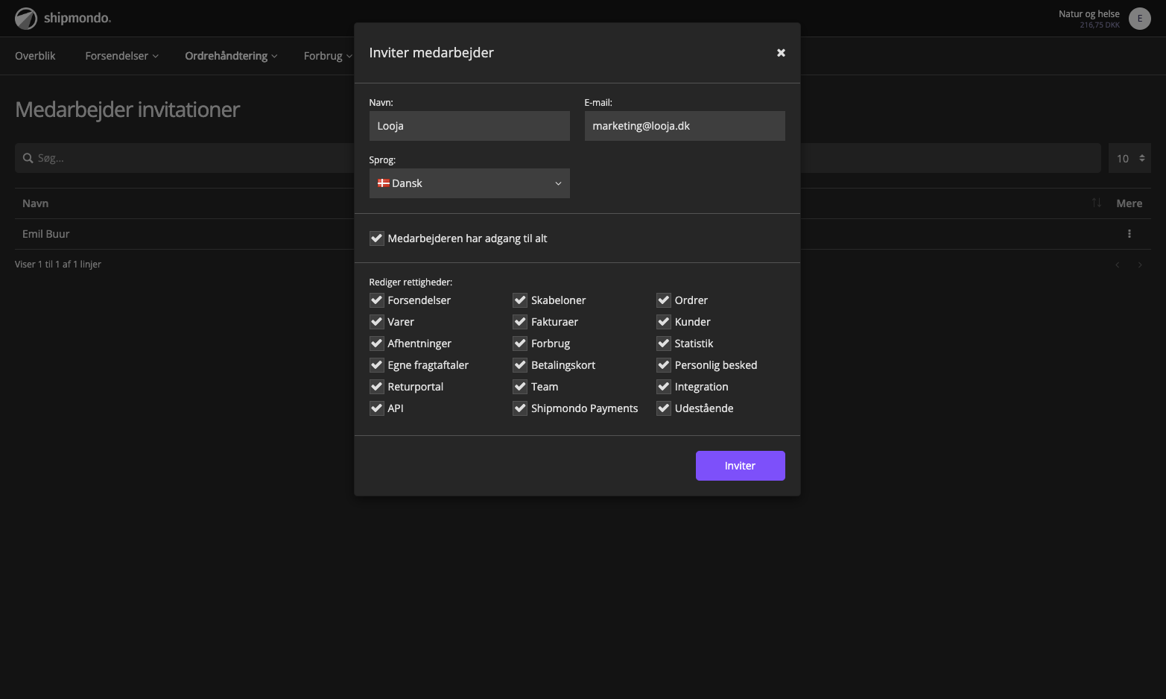Click the Shipmondo logo

click(x=63, y=18)
